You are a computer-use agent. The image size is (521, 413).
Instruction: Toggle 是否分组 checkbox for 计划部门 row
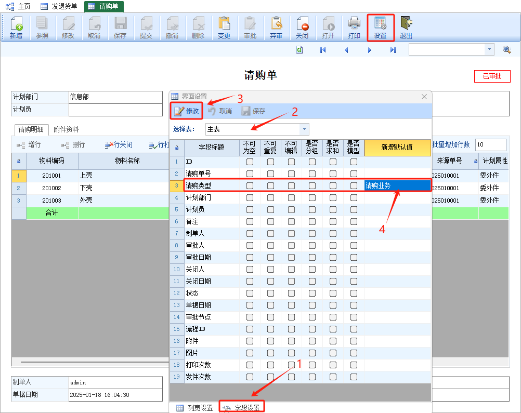tap(312, 197)
